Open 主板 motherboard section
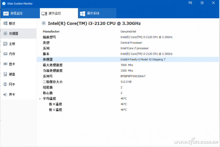Screen dimensions: 220x147 [x=18, y=44]
